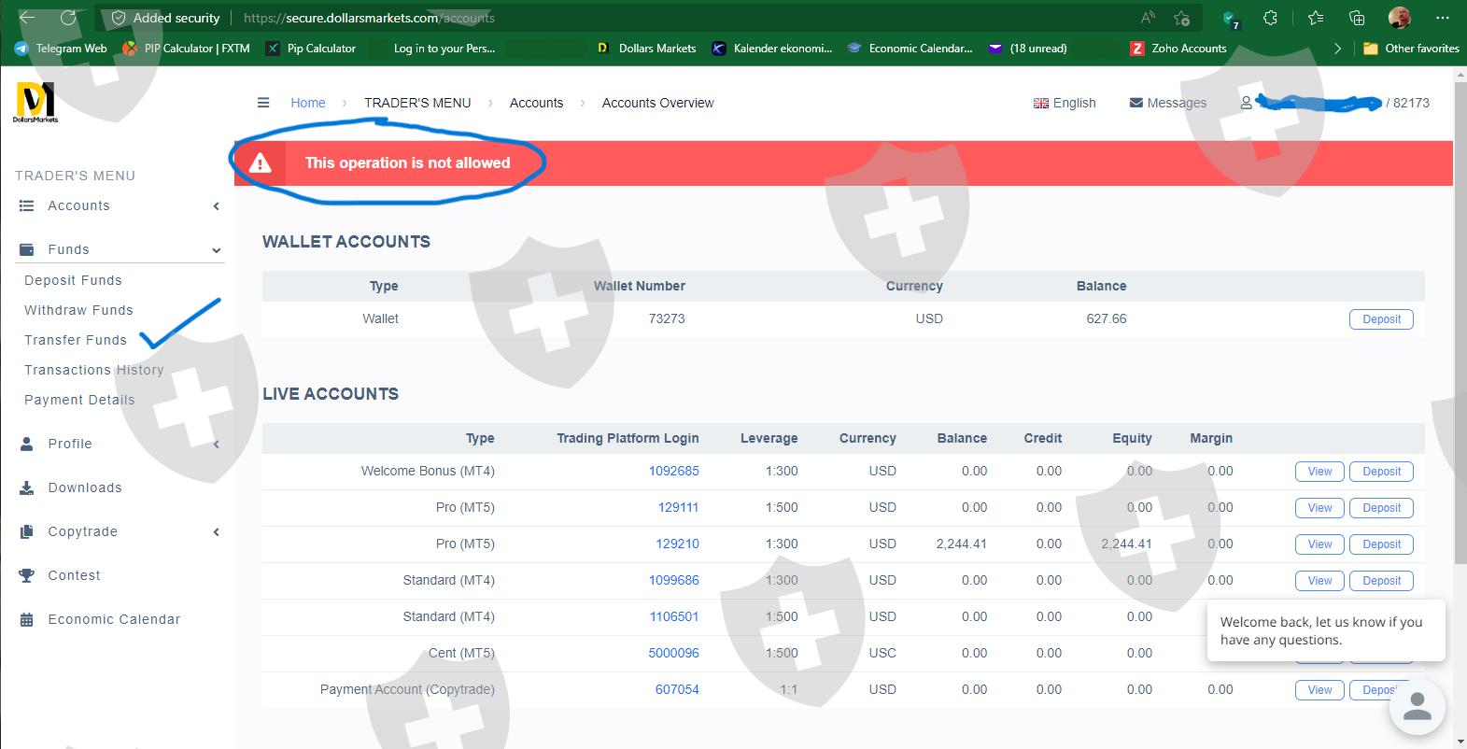
Task: Click the DollarsMarkets logo
Action: tap(35, 102)
